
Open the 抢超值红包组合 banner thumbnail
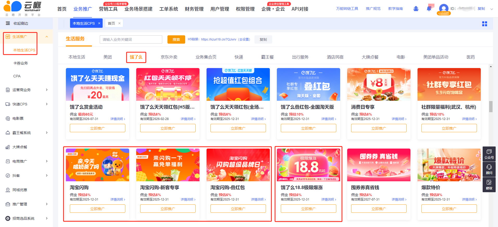(238, 84)
